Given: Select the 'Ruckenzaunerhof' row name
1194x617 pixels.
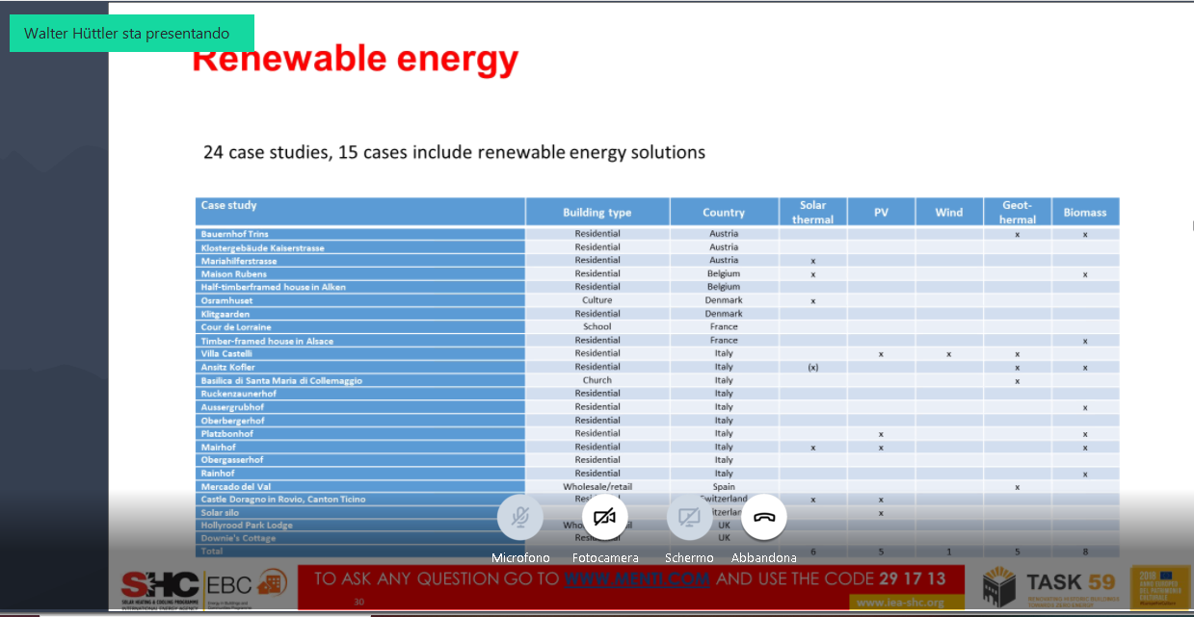Looking at the screenshot, I should pyautogui.click(x=238, y=394).
